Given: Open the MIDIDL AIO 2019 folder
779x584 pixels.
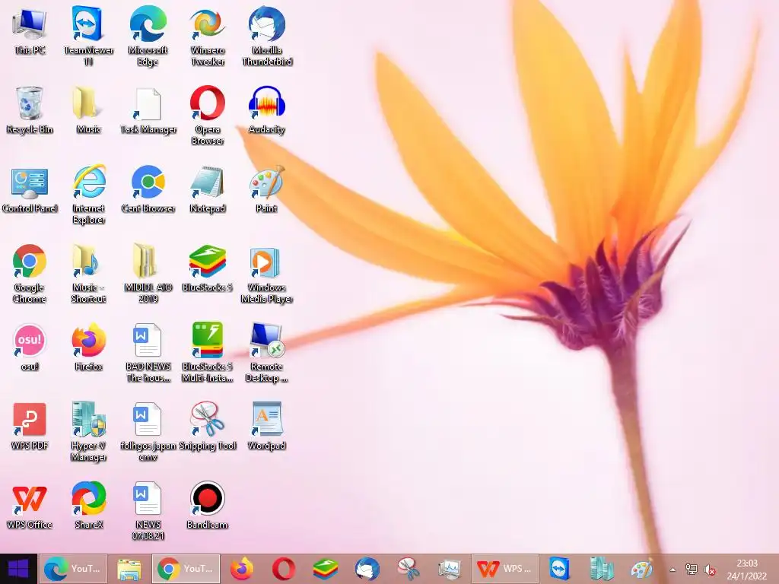Looking at the screenshot, I should coord(148,274).
